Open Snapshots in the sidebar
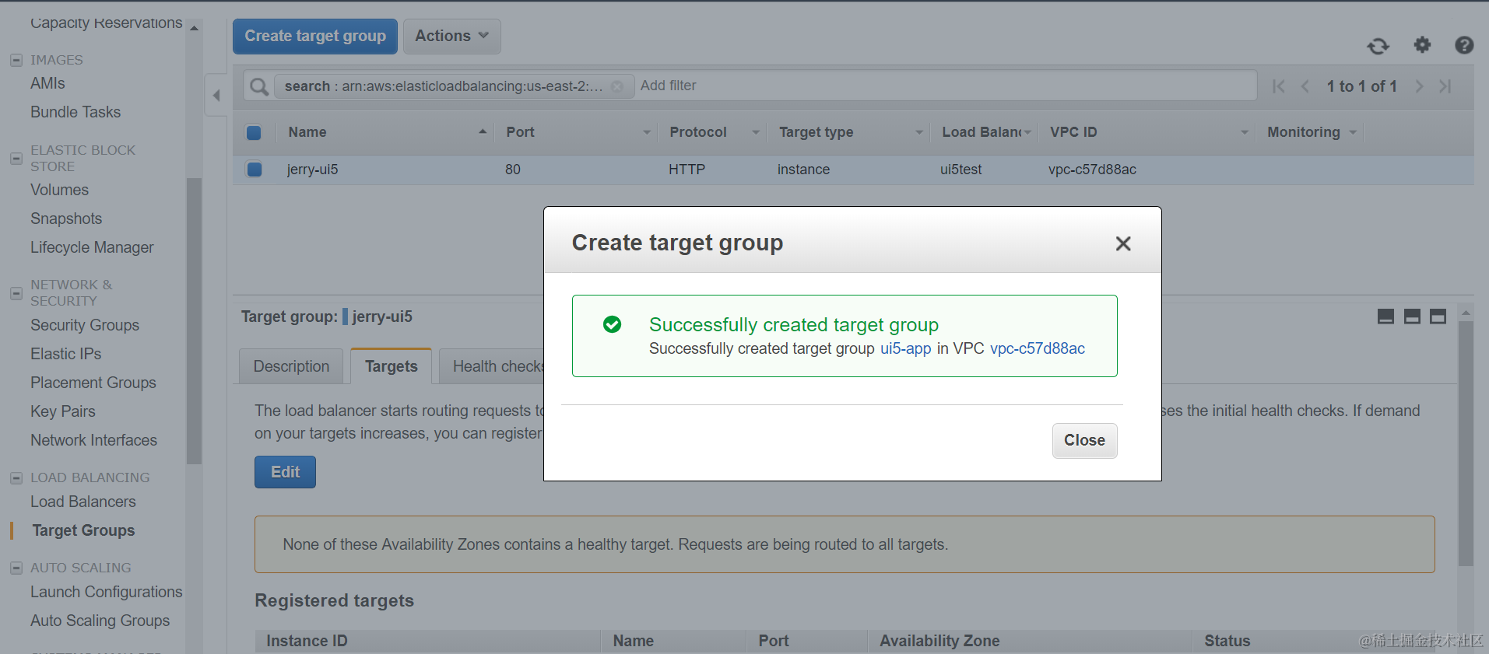This screenshot has height=654, width=1489. [x=66, y=219]
